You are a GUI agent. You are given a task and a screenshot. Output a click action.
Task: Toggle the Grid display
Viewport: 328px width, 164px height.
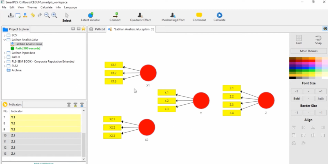pyautogui.click(x=299, y=40)
